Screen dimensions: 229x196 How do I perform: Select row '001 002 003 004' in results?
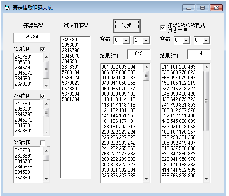(x=118, y=67)
